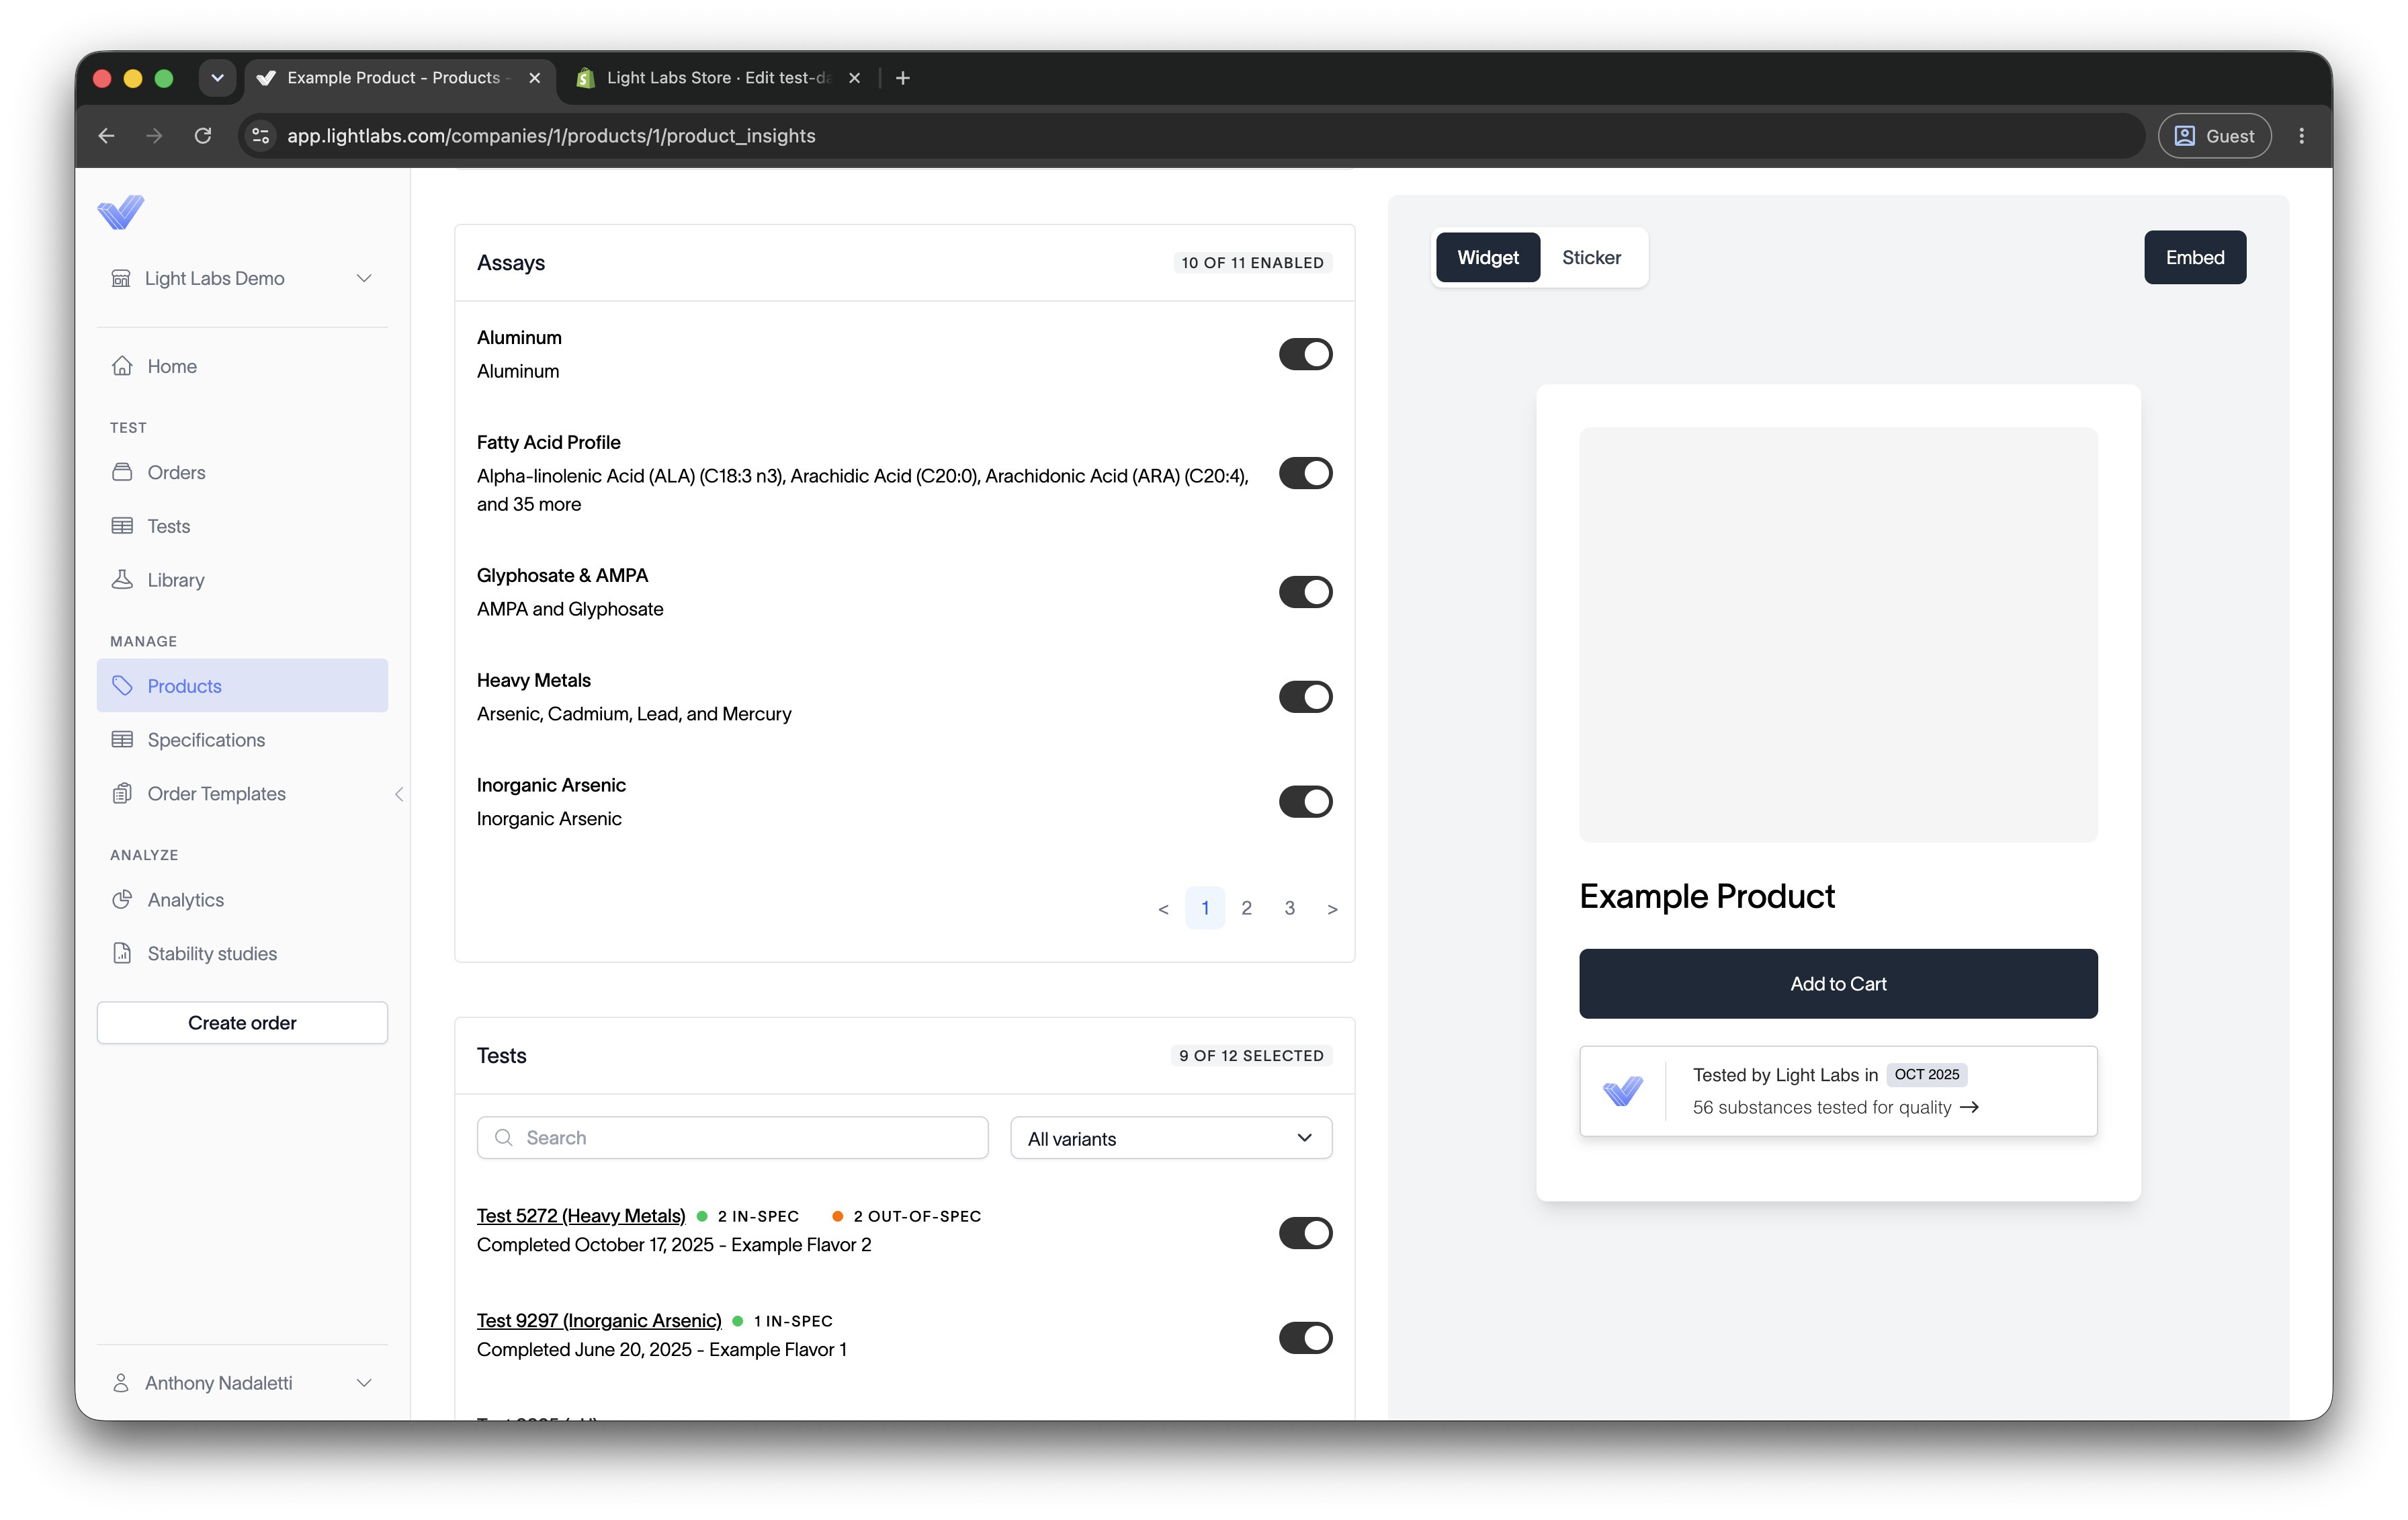Image resolution: width=2408 pixels, height=1520 pixels.
Task: Click the Order Templates clipboard icon
Action: (122, 794)
